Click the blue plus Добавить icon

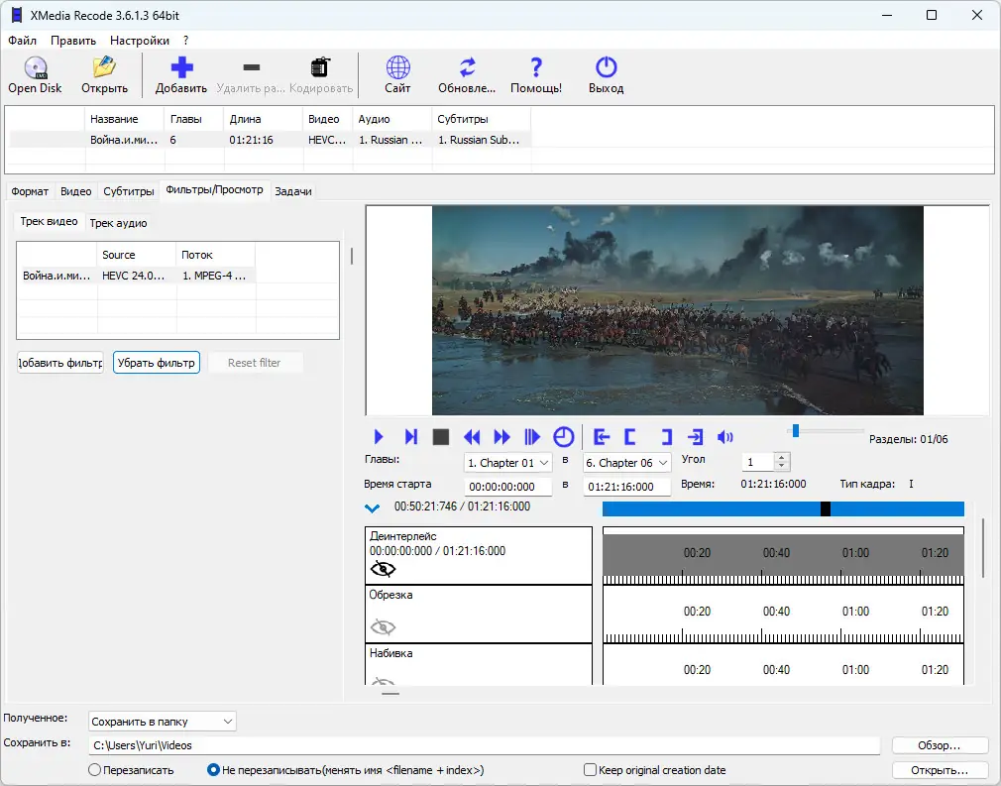coord(181,68)
